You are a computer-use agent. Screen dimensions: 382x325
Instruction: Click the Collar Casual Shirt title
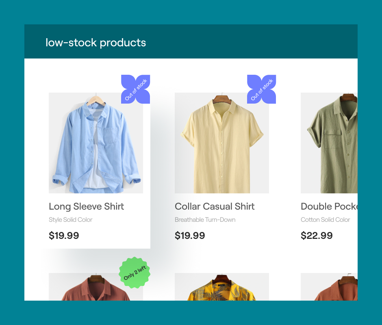[215, 206]
